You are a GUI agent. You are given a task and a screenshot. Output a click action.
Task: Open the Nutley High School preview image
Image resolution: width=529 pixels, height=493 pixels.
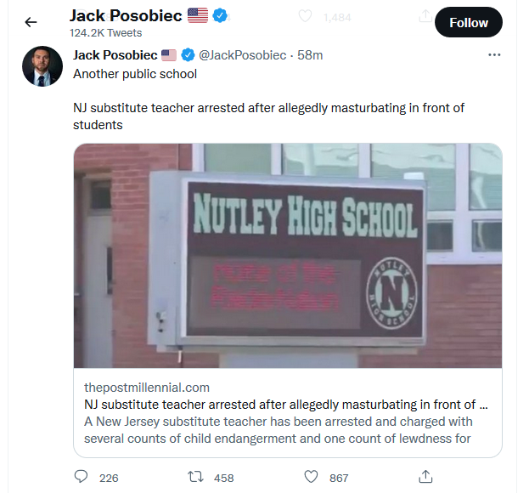point(288,256)
